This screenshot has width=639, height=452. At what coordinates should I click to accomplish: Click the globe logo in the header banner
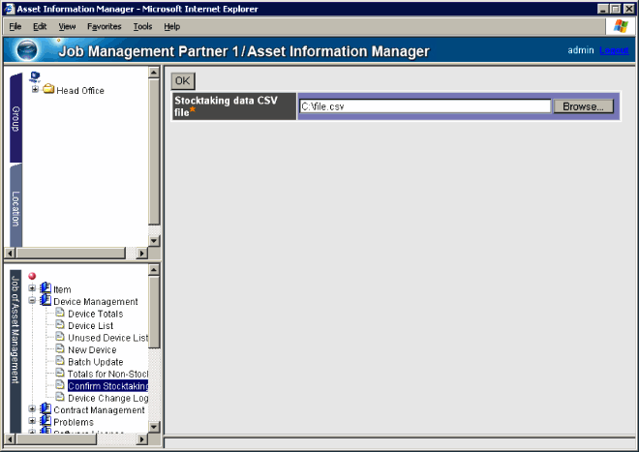pos(27,50)
